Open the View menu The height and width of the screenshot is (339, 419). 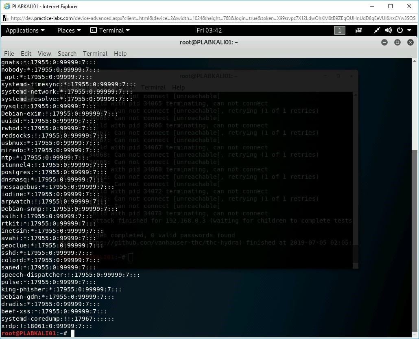(x=44, y=53)
